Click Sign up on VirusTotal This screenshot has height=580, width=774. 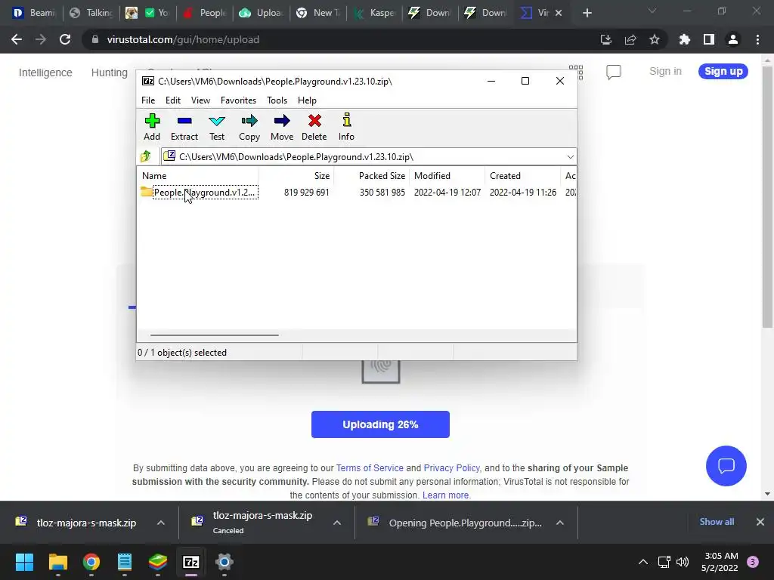723,71
